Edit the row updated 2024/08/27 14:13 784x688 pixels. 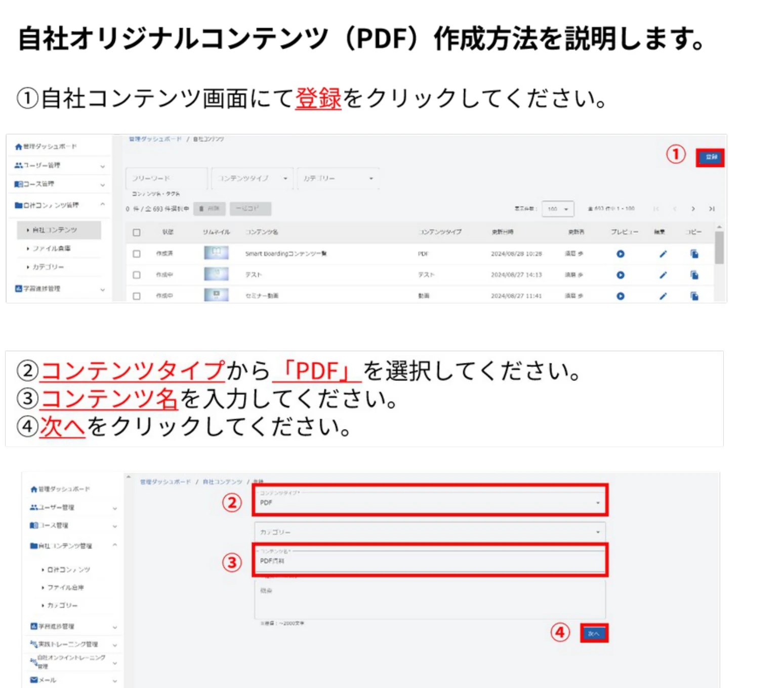pos(663,275)
